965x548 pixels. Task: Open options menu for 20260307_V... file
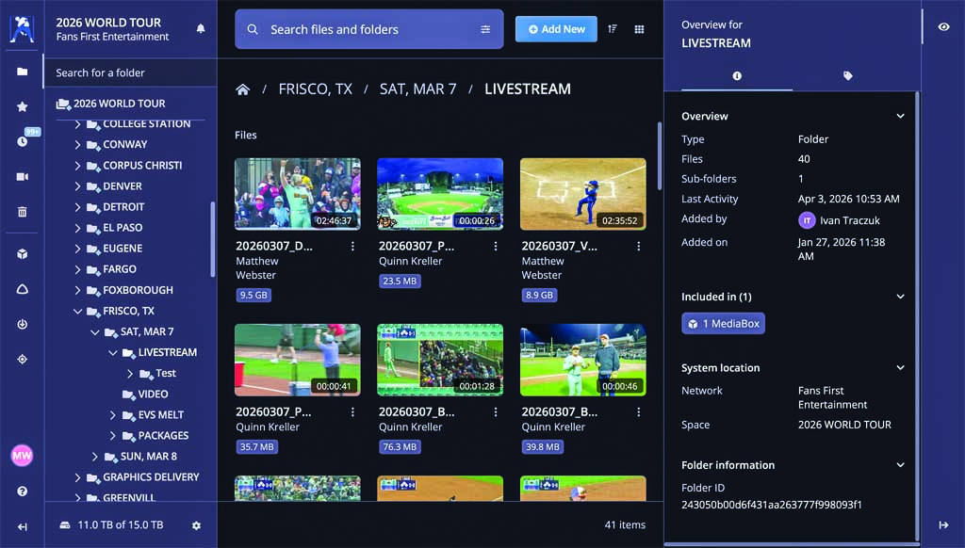[x=638, y=246]
